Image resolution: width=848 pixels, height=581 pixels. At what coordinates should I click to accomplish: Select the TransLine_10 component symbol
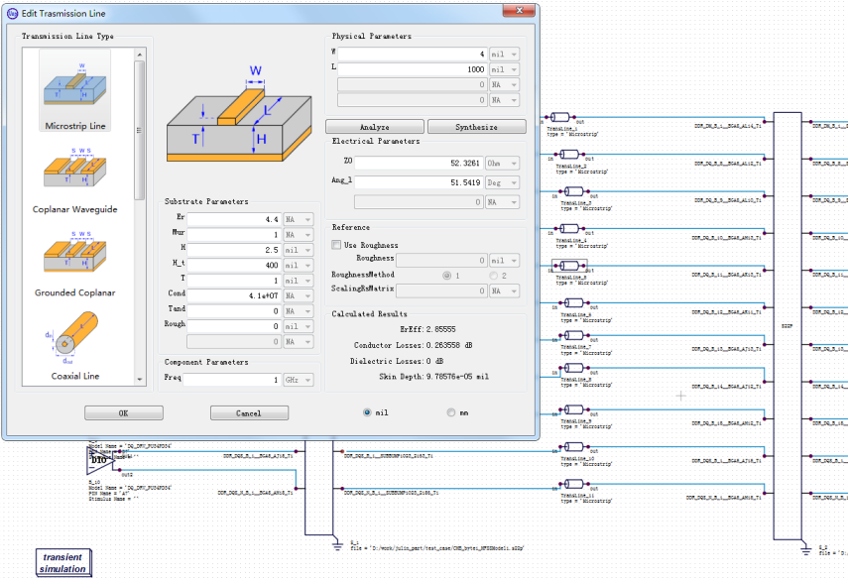point(573,447)
